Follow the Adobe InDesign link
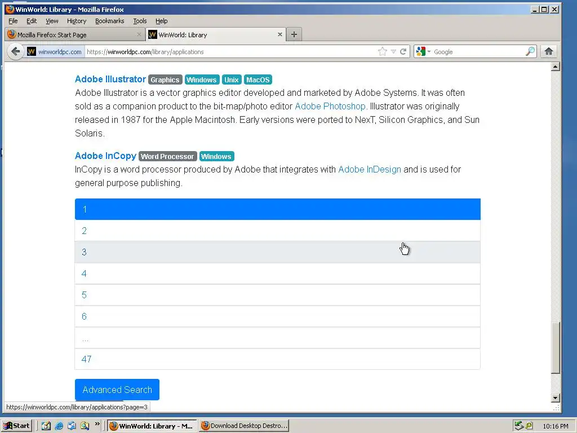The image size is (577, 433). click(x=370, y=169)
